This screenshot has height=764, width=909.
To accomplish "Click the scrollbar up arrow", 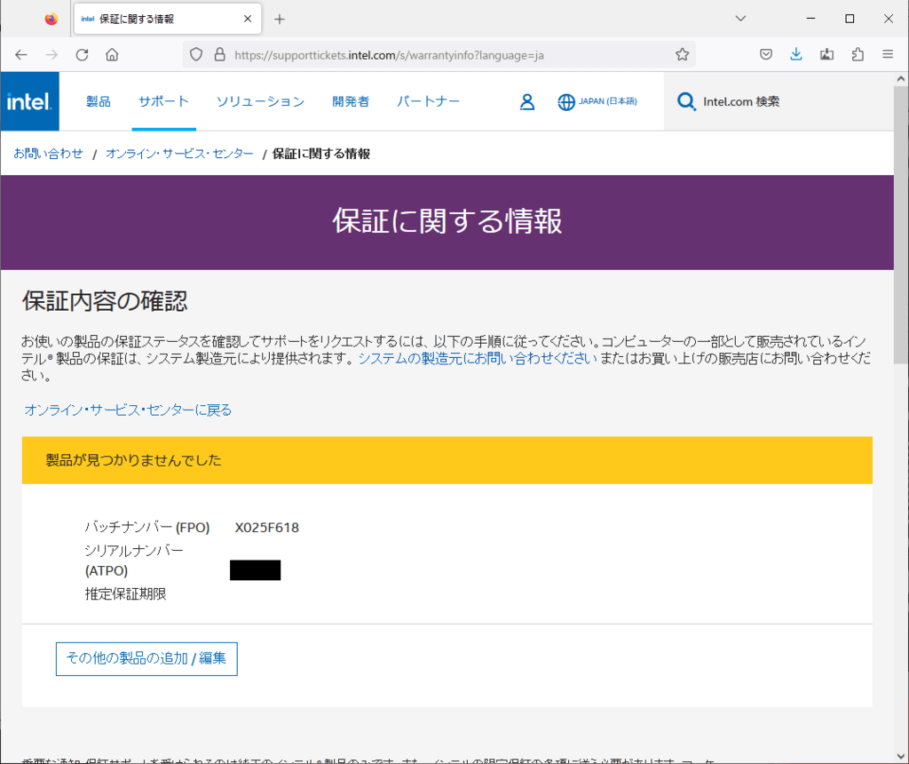I will pyautogui.click(x=900, y=79).
